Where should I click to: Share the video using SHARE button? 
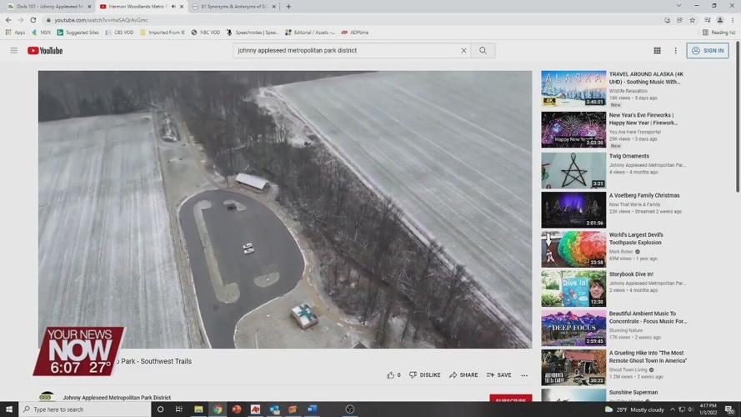pyautogui.click(x=463, y=375)
